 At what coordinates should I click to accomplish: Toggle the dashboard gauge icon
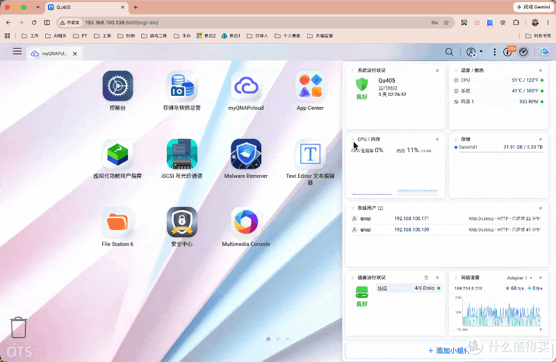[x=523, y=52]
